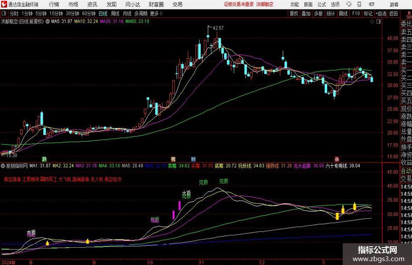Switch to the 1分钟 period tab
The image size is (412, 265).
[x=27, y=13]
